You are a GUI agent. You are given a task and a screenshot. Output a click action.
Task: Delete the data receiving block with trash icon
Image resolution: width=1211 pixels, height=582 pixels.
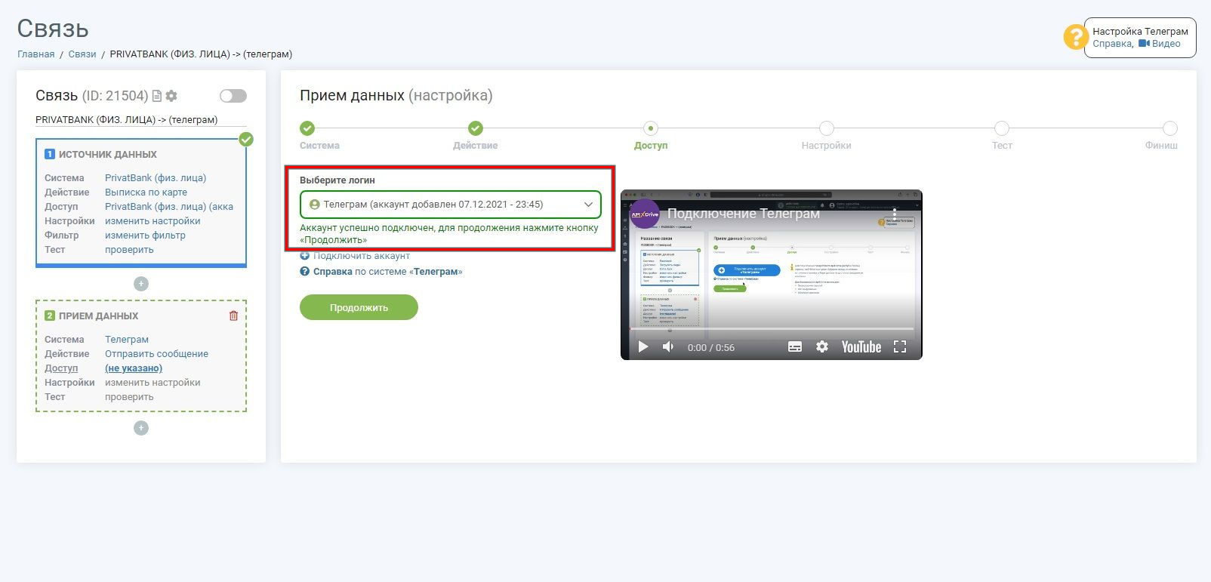[233, 316]
